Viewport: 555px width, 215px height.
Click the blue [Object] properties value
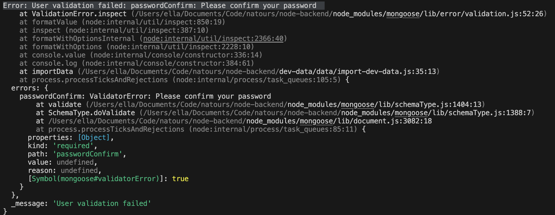click(94, 138)
